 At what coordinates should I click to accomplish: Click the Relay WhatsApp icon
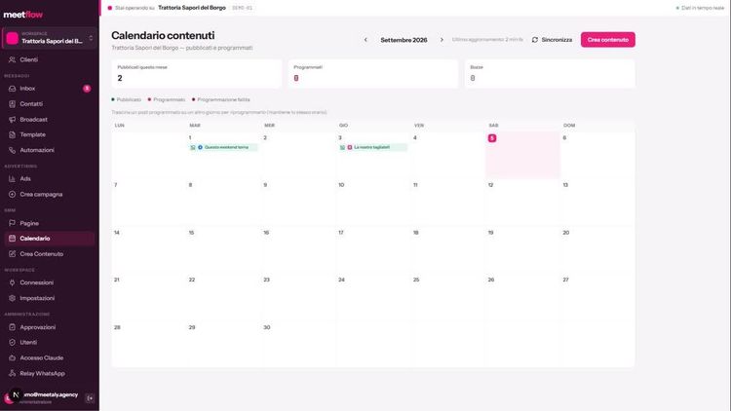(x=12, y=373)
